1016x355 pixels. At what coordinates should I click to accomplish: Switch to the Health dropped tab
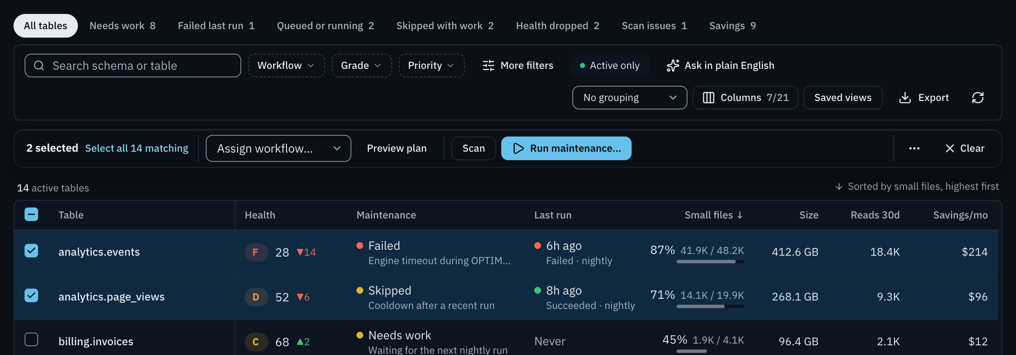click(x=558, y=26)
